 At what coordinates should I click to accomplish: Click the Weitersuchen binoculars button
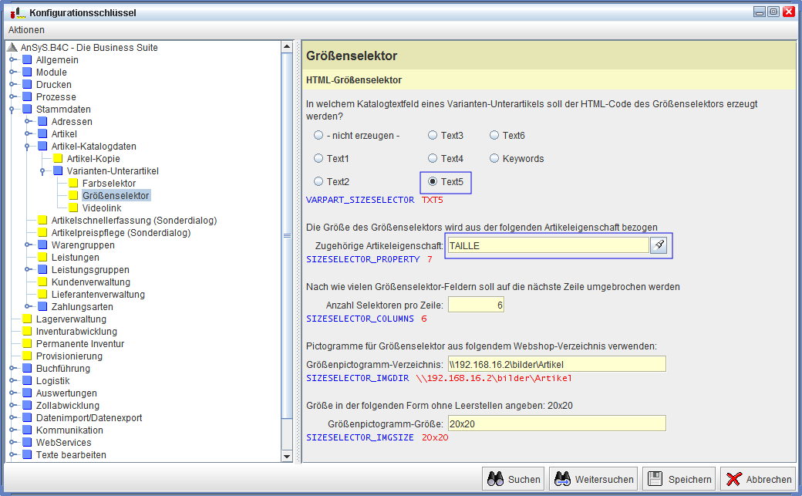[x=595, y=479]
